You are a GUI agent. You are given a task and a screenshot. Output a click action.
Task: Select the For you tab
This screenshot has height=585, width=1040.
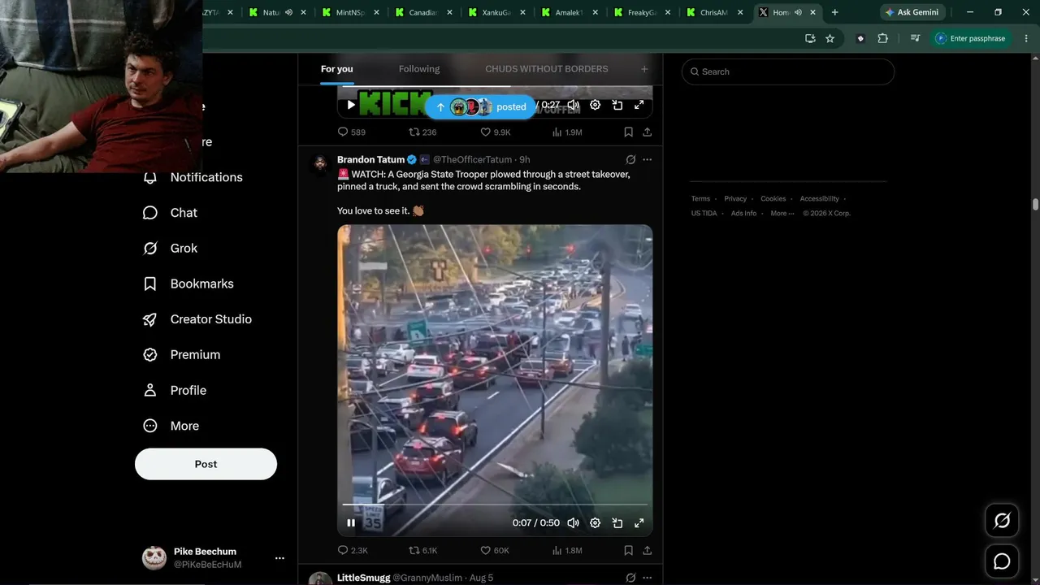337,69
